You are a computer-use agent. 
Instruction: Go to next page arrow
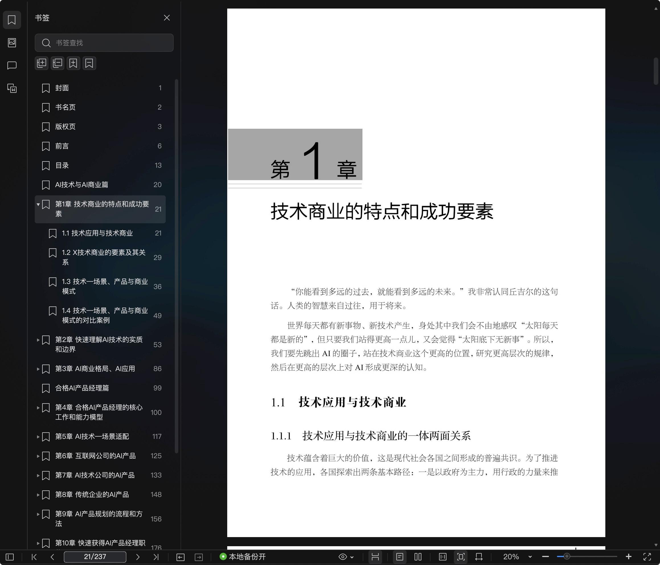(138, 557)
